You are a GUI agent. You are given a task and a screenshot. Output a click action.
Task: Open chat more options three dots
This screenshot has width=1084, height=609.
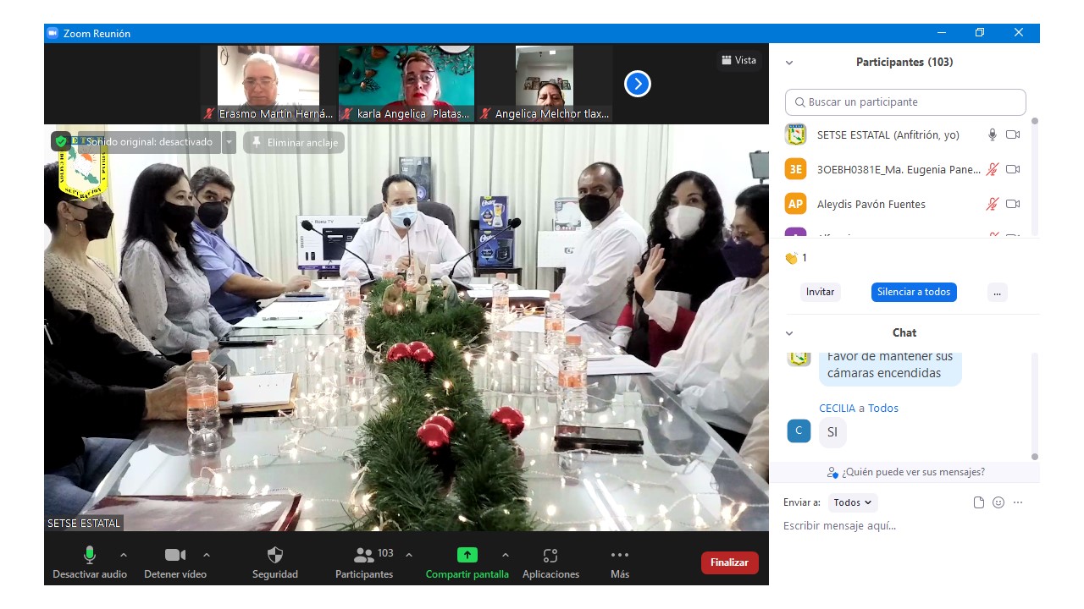click(x=1018, y=502)
